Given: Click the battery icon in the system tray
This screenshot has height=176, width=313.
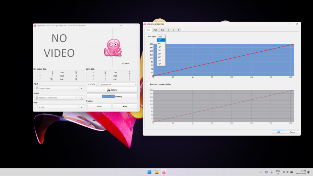Looking at the screenshot, I should (x=292, y=172).
